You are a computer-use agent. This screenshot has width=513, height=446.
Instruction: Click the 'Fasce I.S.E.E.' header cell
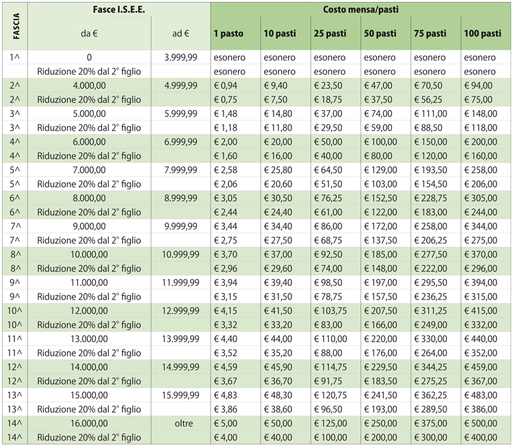(x=120, y=10)
